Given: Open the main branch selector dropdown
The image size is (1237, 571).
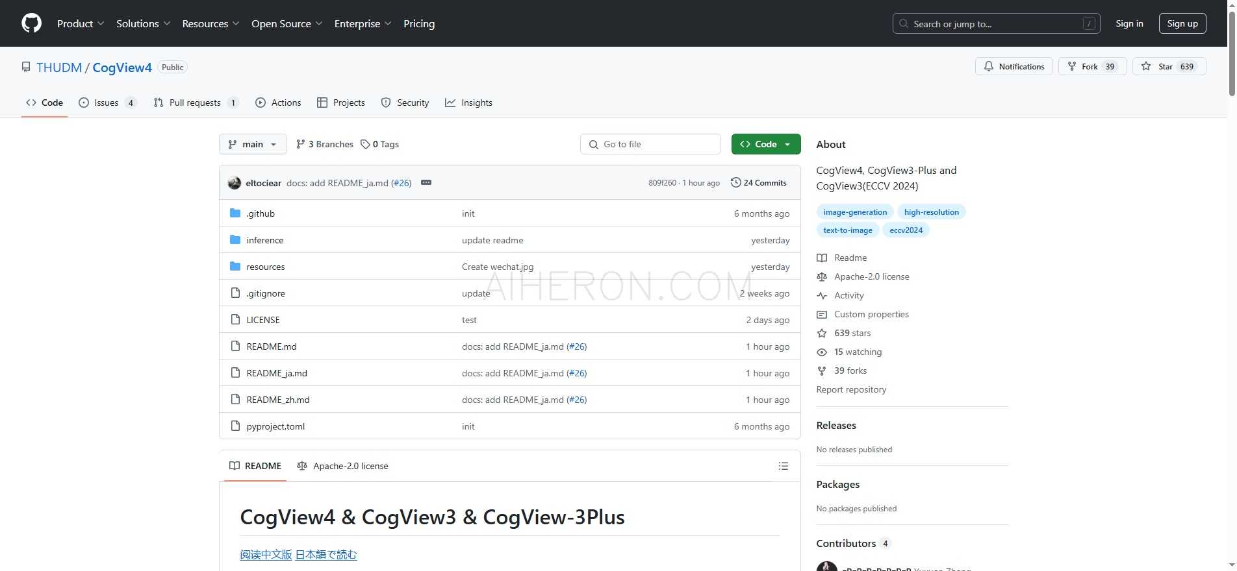Looking at the screenshot, I should point(253,144).
